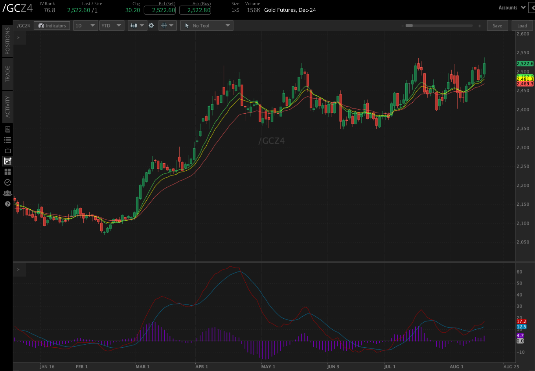Open the grid layout sidebar icon
The width and height of the screenshot is (535, 371).
[7, 172]
